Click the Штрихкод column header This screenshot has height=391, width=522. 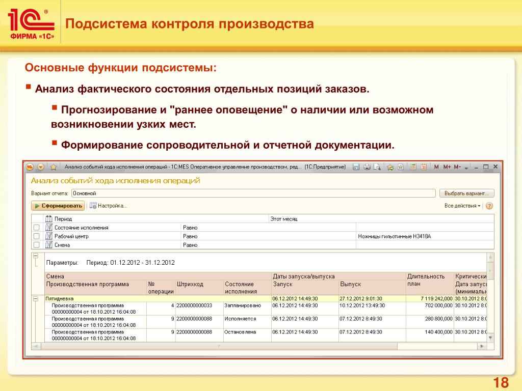point(190,284)
